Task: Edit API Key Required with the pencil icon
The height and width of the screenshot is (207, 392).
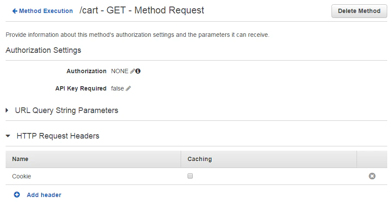Action: [128, 88]
